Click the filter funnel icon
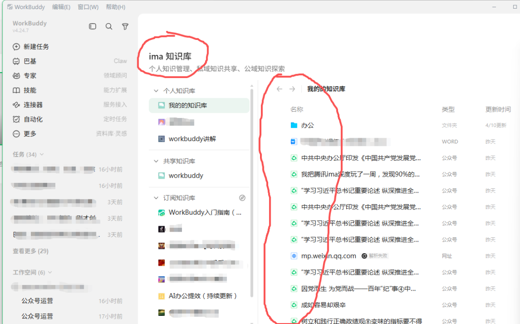This screenshot has width=520, height=324. pyautogui.click(x=125, y=26)
